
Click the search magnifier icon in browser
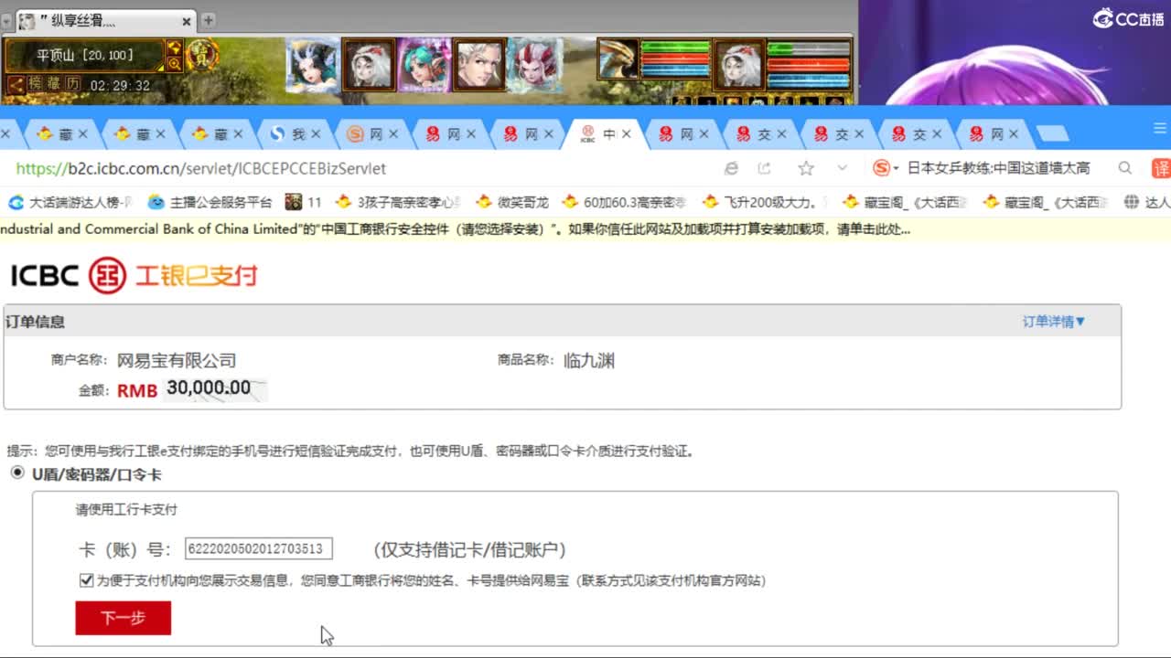1125,168
